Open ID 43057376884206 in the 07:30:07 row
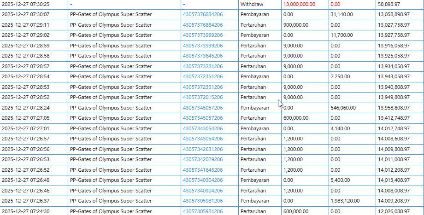424x215 pixels. (x=203, y=14)
